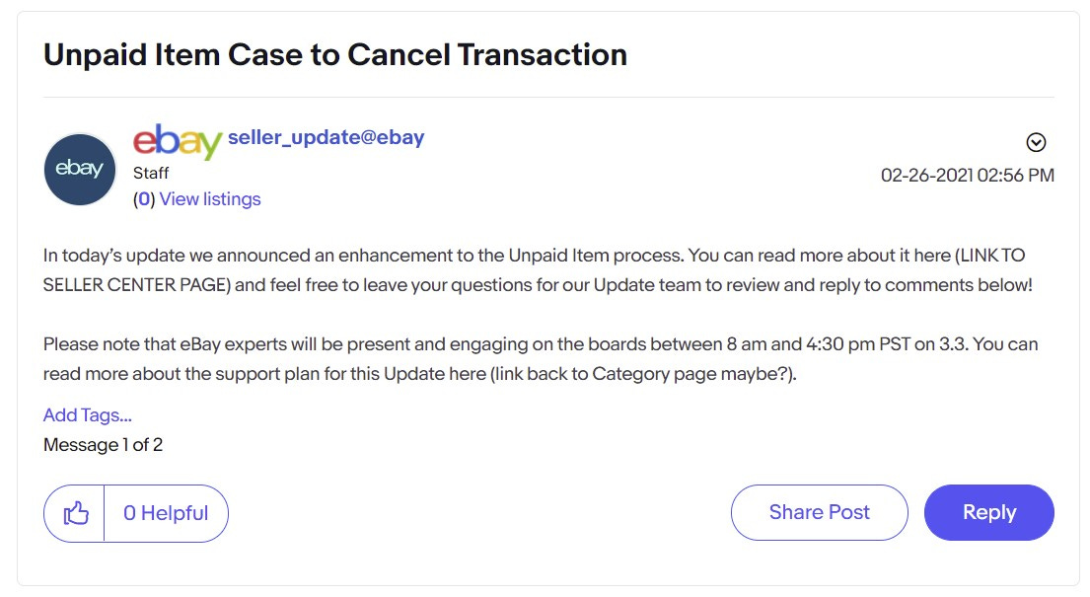View the 0 Helpful count
1090x597 pixels.
pyautogui.click(x=166, y=513)
